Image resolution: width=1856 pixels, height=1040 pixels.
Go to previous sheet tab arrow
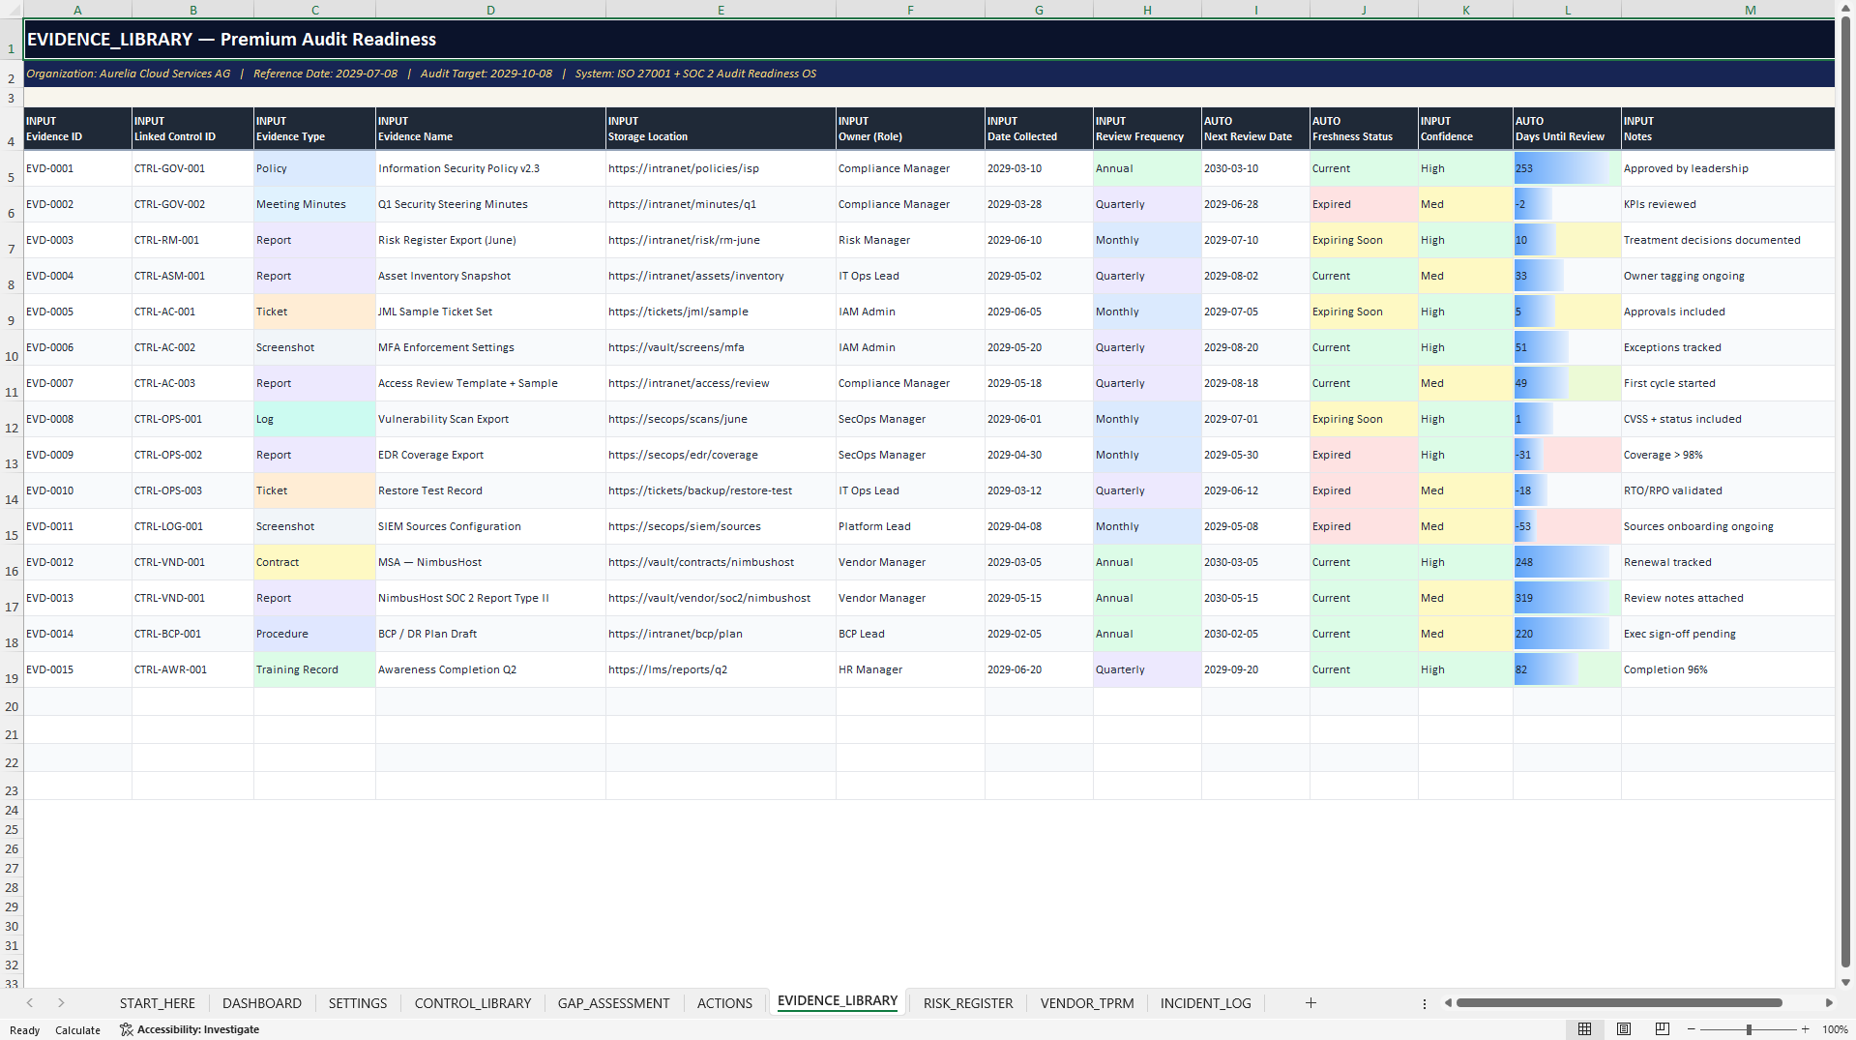coord(30,1003)
